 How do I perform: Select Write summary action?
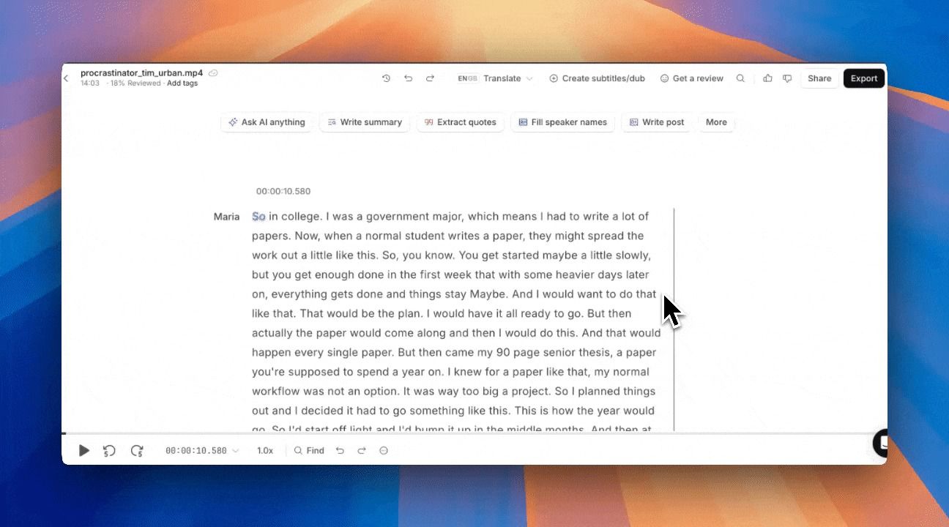click(364, 122)
